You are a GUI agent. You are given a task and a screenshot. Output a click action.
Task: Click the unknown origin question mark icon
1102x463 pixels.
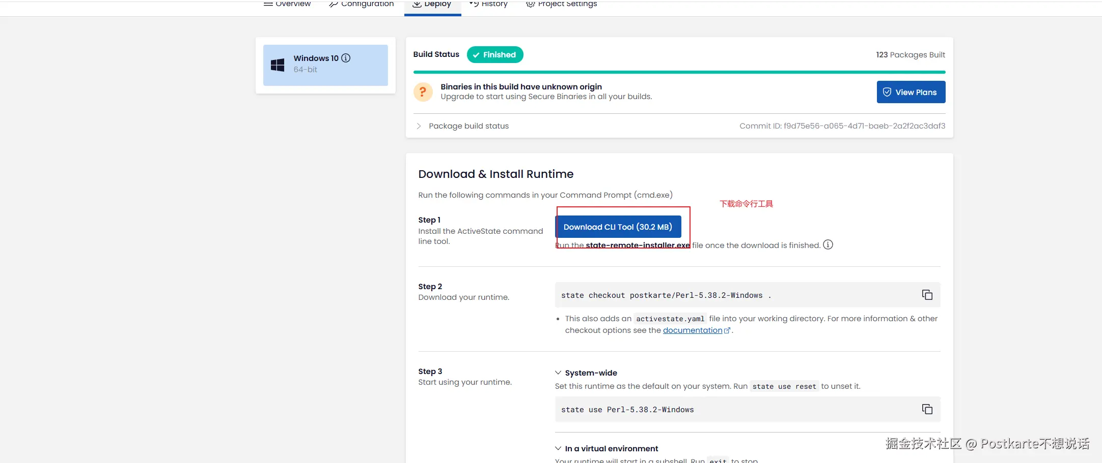tap(423, 92)
